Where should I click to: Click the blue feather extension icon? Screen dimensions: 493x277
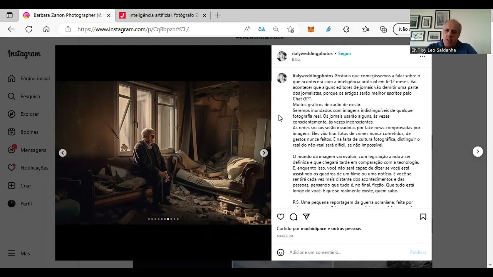329,29
